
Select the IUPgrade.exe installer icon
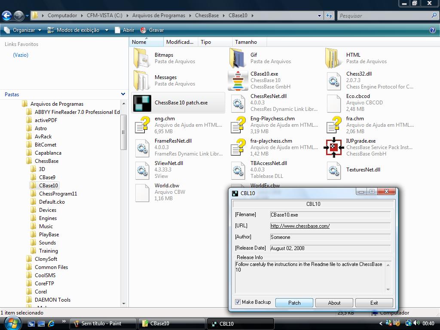click(333, 147)
